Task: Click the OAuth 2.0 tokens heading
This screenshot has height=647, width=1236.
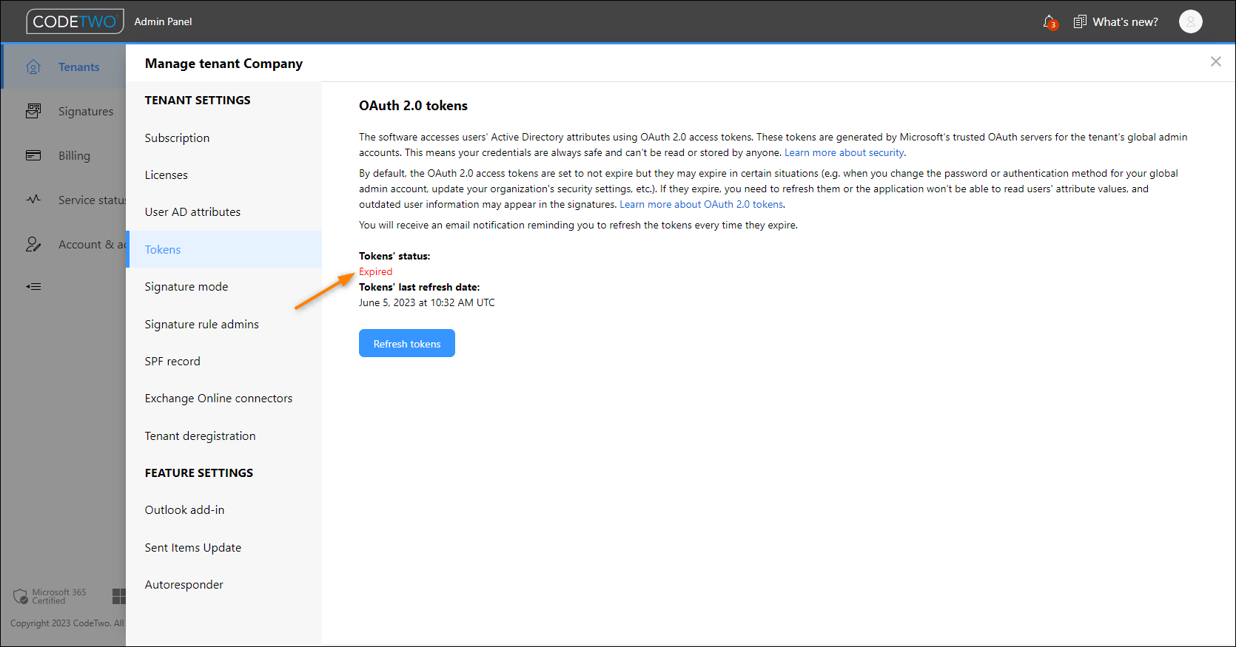Action: click(413, 106)
